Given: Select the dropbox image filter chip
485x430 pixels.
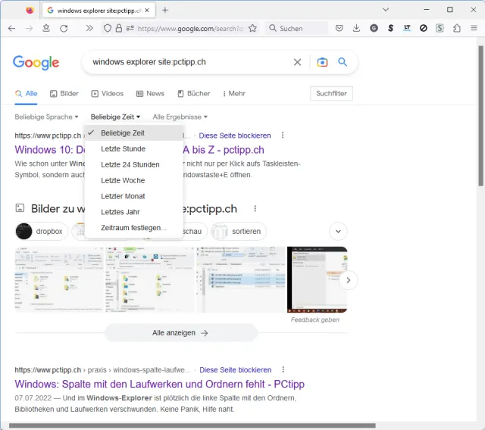Looking at the screenshot, I should [42, 231].
